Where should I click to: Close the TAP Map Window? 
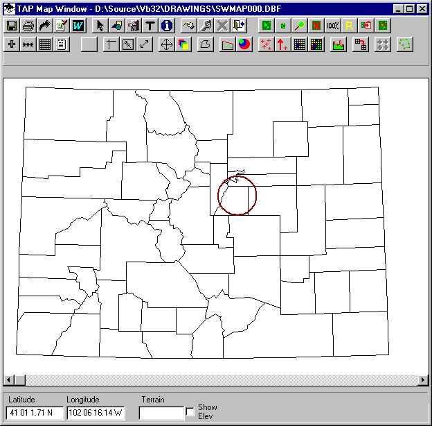[422, 9]
